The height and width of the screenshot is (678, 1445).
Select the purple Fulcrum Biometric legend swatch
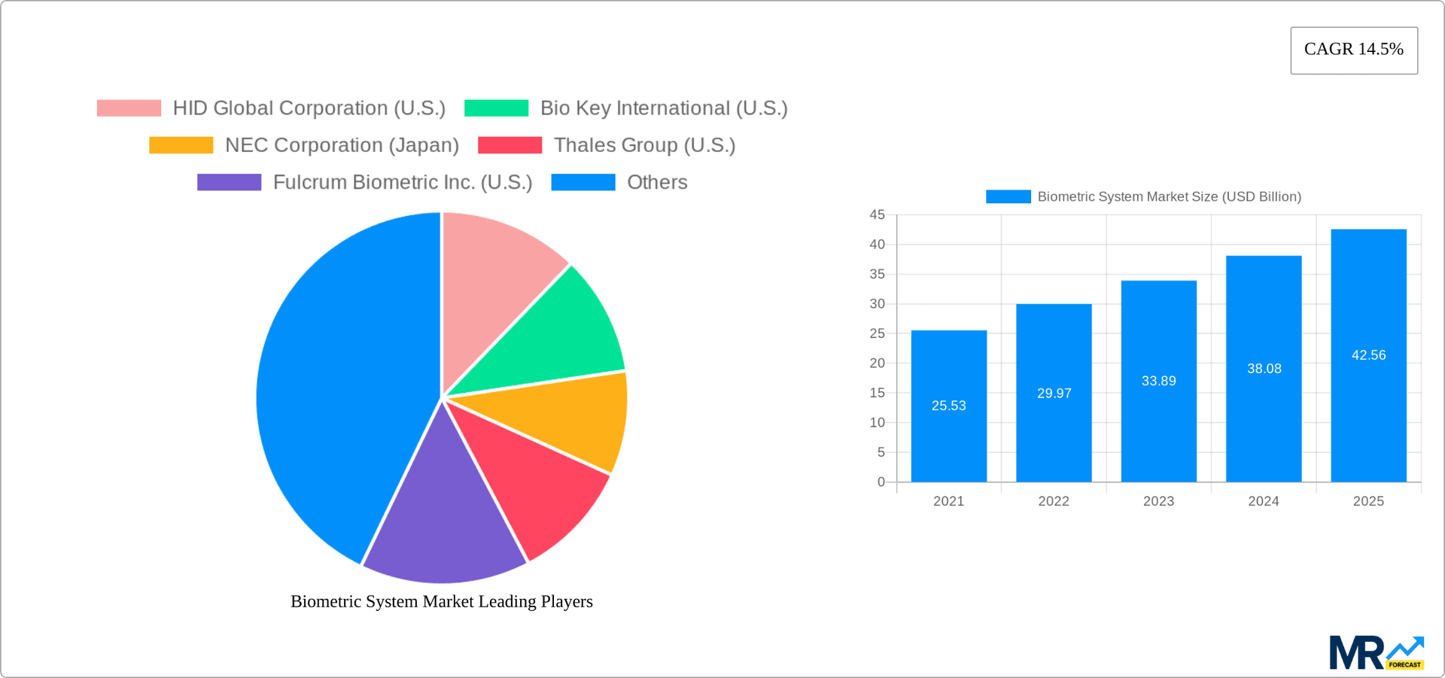click(x=229, y=182)
